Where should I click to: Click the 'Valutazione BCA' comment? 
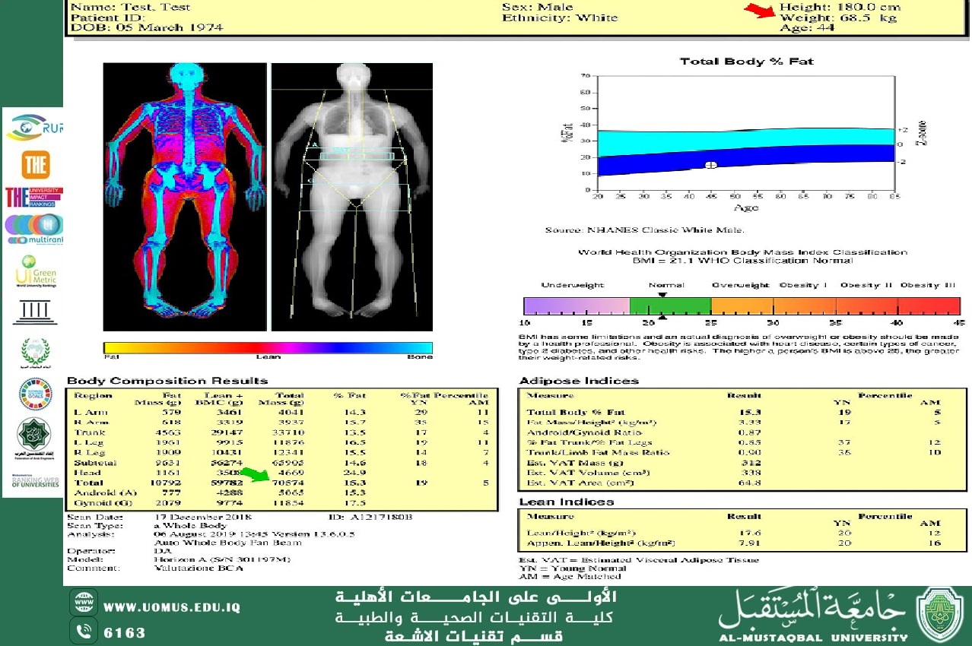[x=199, y=568]
